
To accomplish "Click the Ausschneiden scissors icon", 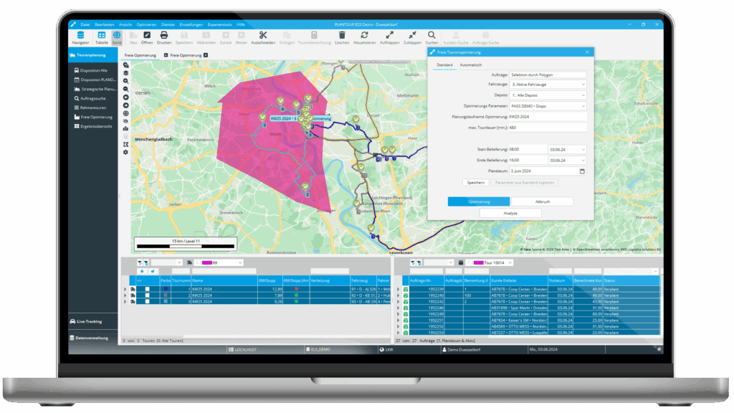I will (x=263, y=35).
